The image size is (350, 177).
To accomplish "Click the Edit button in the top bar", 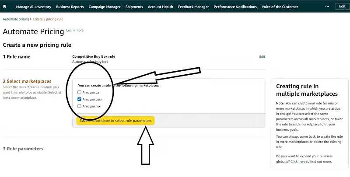I will (342, 6).
